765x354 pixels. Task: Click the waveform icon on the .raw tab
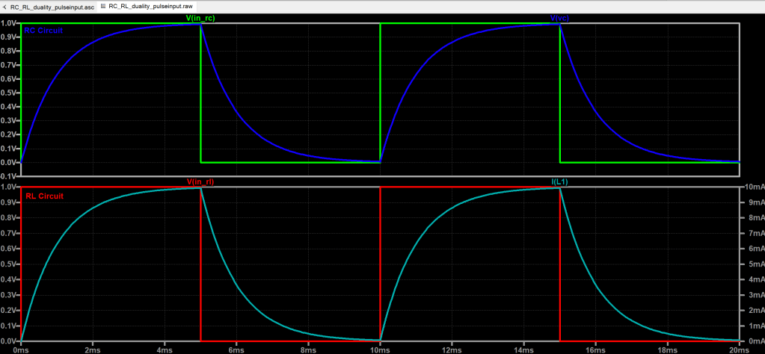[103, 6]
